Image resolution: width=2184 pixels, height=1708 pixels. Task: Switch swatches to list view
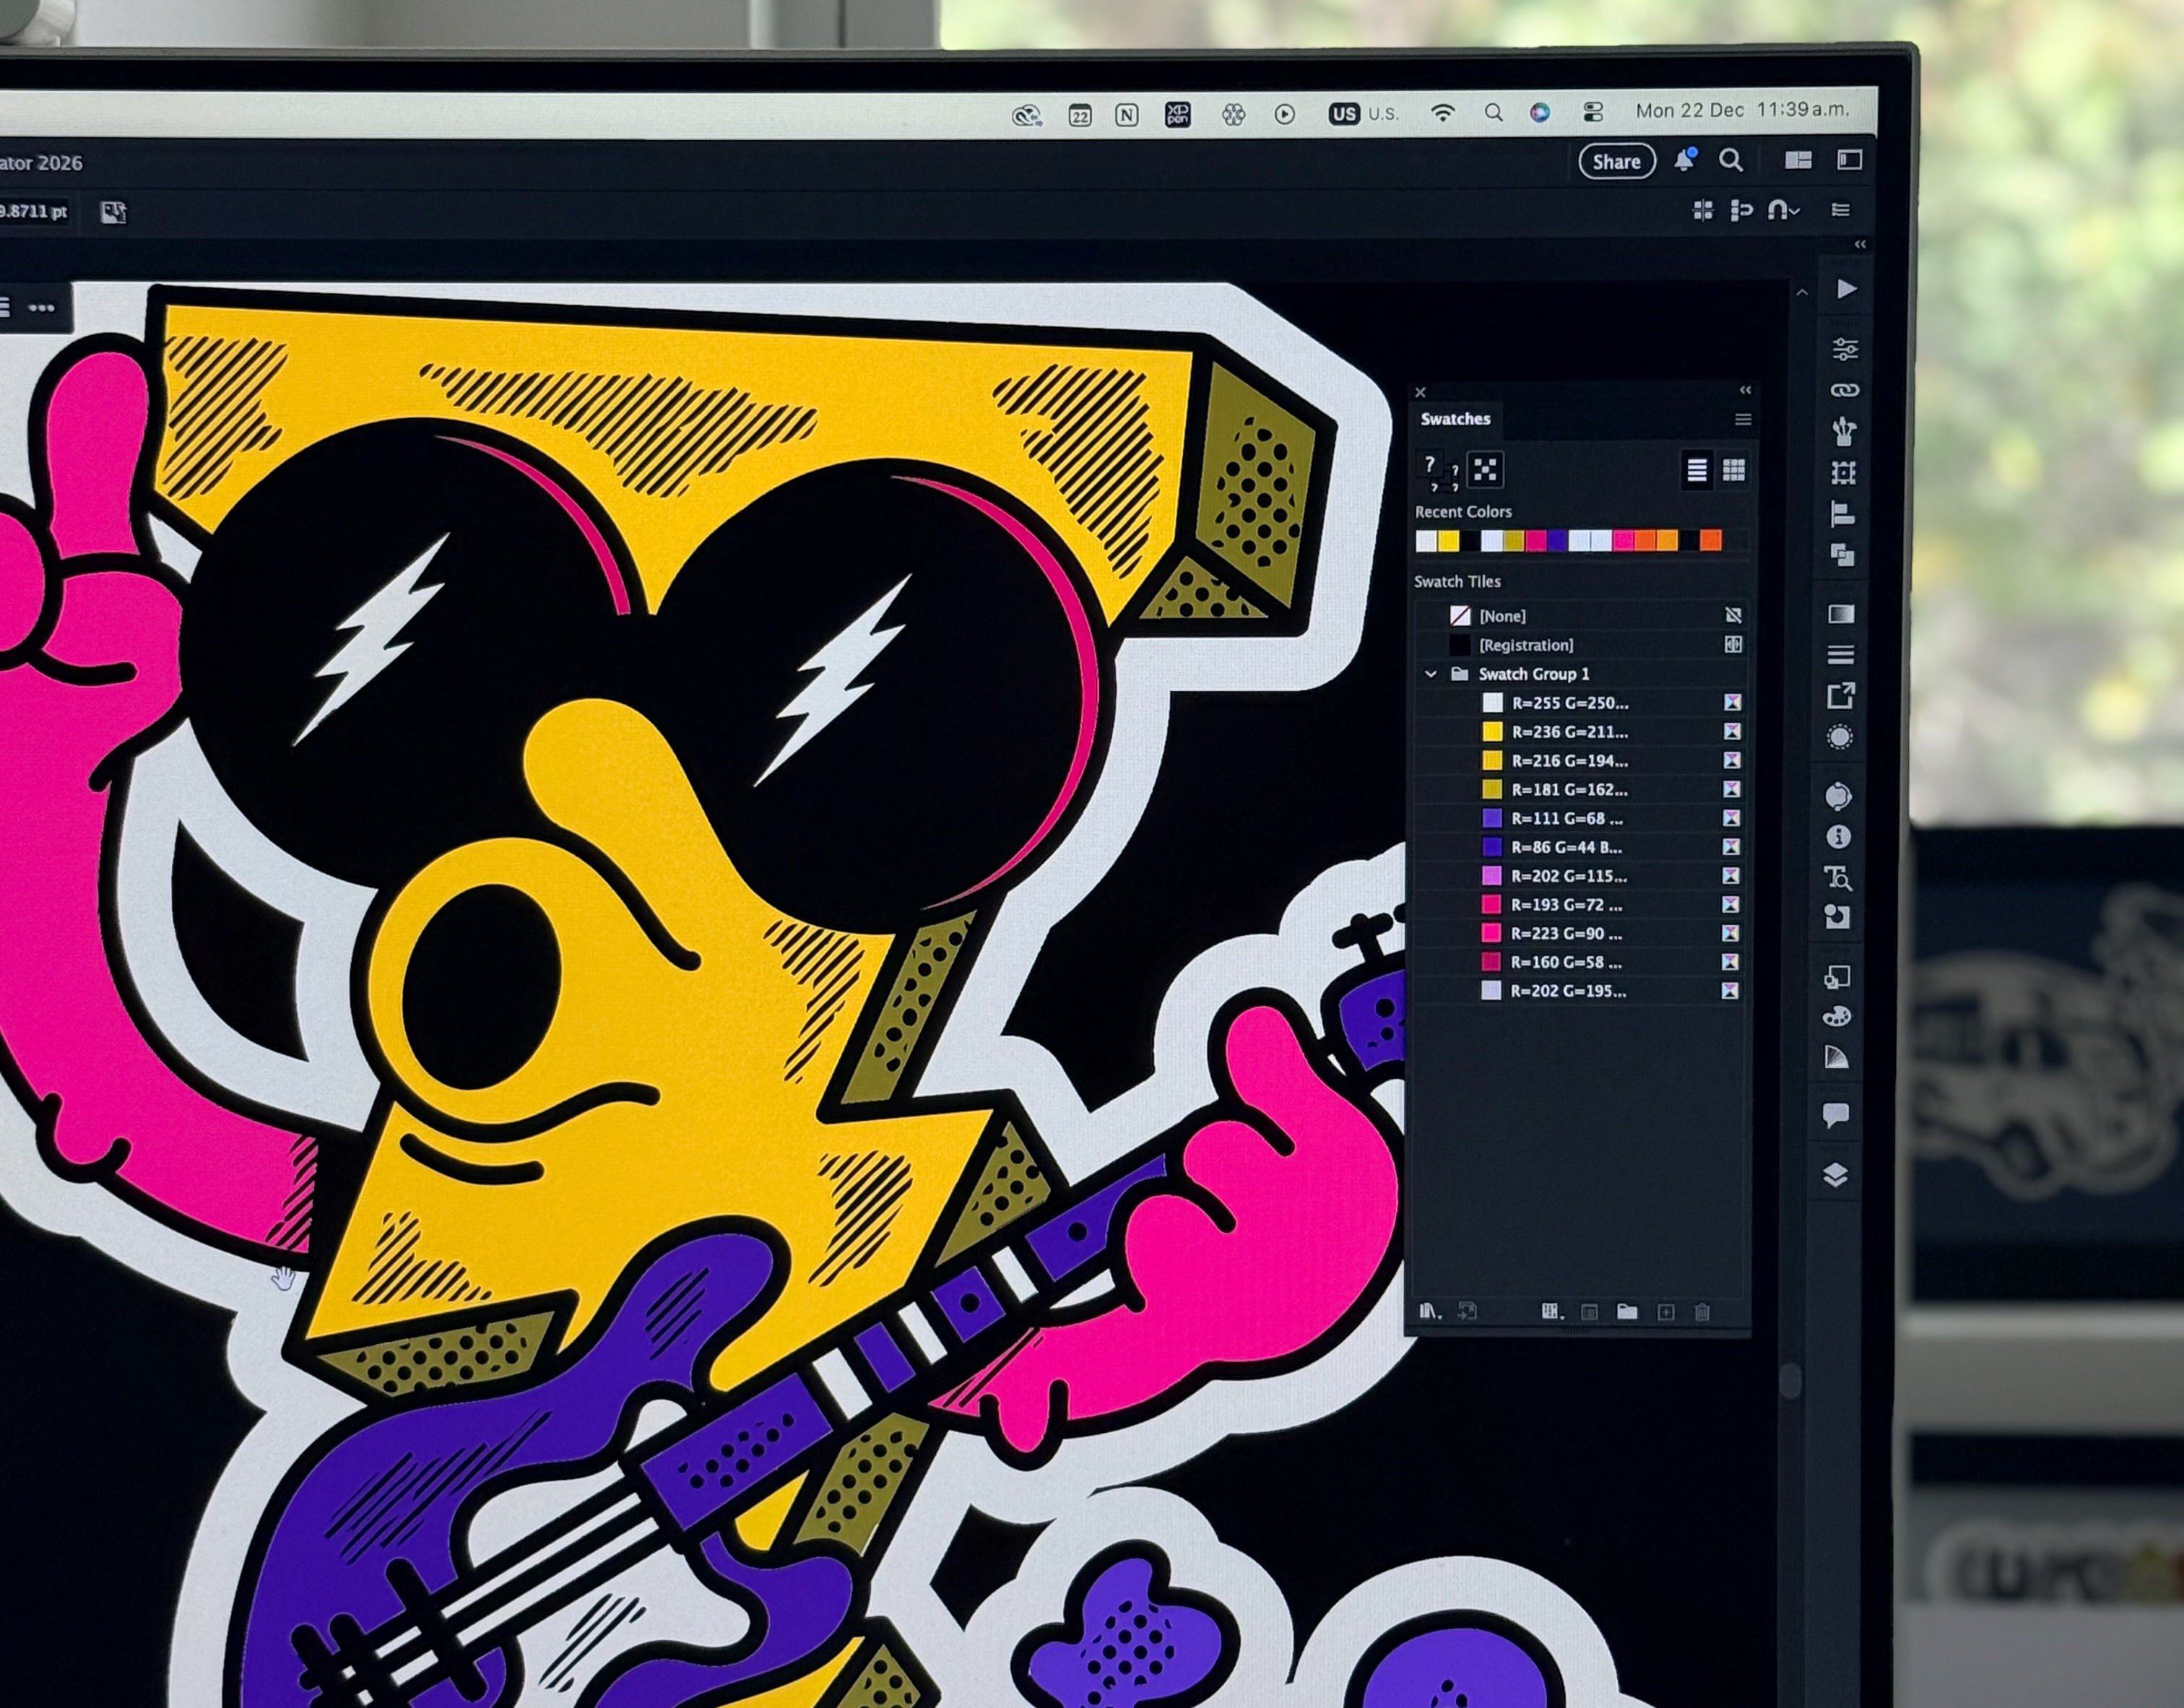click(1696, 470)
